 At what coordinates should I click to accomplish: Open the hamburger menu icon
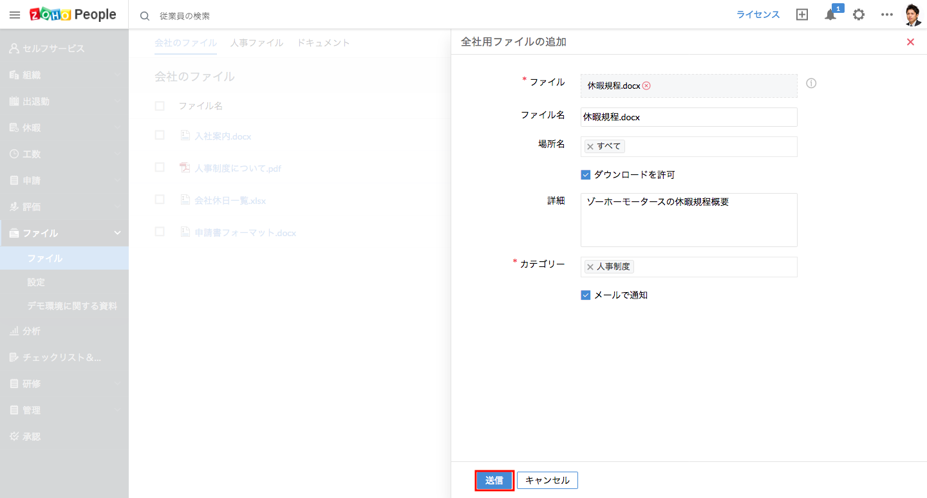pyautogui.click(x=14, y=15)
